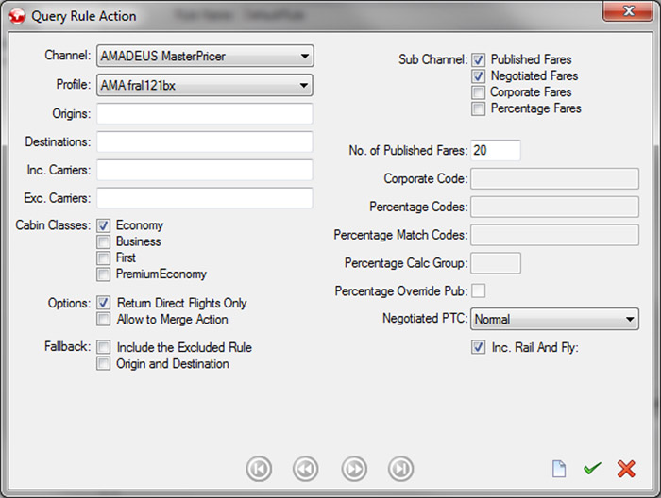The width and height of the screenshot is (661, 498).
Task: Expand the Negotiated PTC dropdown
Action: tap(554, 319)
